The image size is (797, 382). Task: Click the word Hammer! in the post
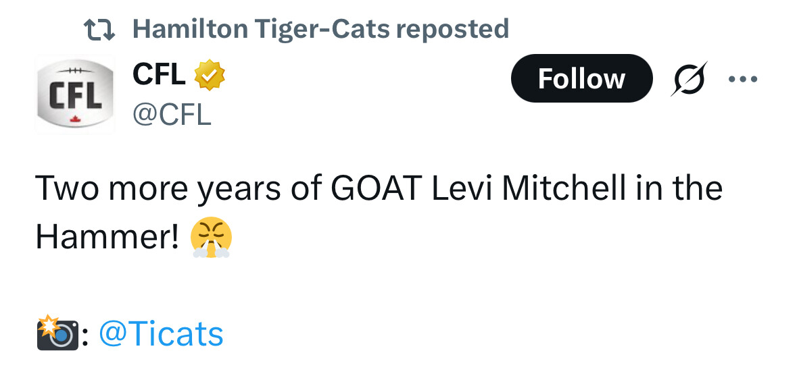(107, 237)
